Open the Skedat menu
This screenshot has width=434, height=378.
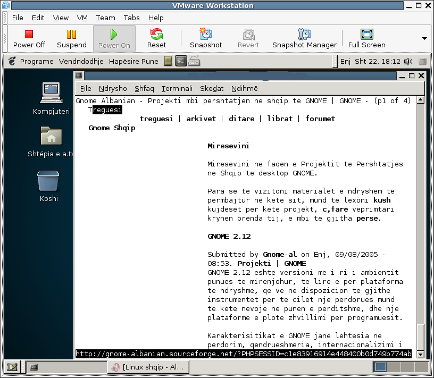coord(212,89)
